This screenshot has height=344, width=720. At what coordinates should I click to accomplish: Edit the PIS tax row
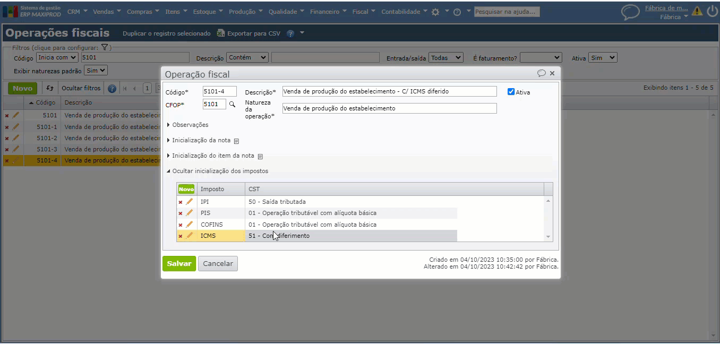pos(189,213)
